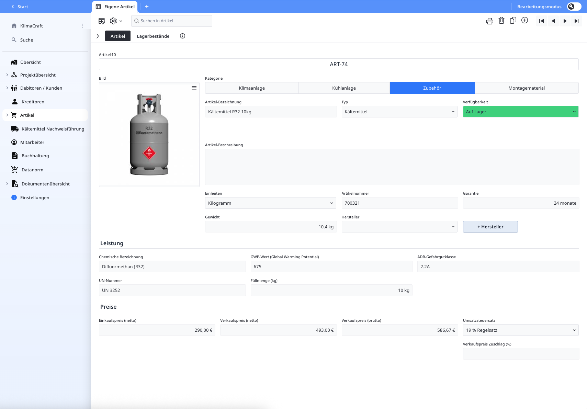Open the Verfügbarkeit dropdown

tap(520, 112)
